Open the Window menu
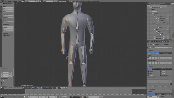Viewport: 174px width, 98px height. pos(15,1)
